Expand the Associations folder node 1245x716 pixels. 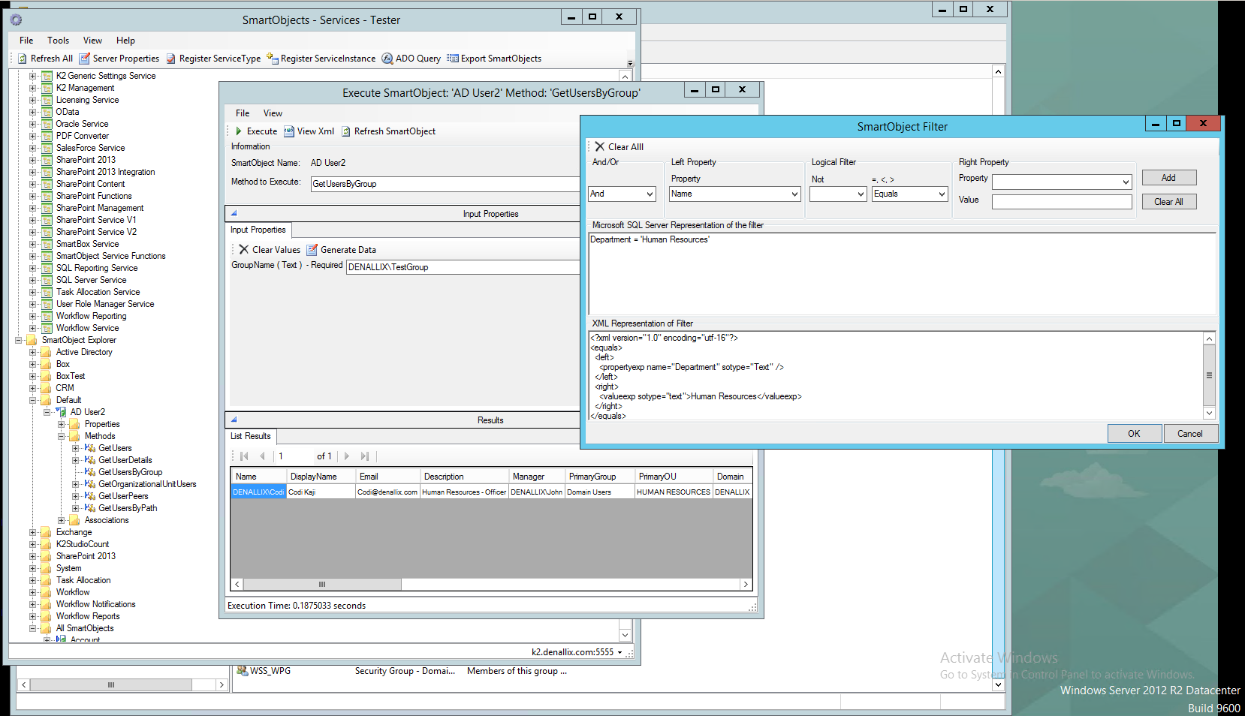tap(61, 520)
